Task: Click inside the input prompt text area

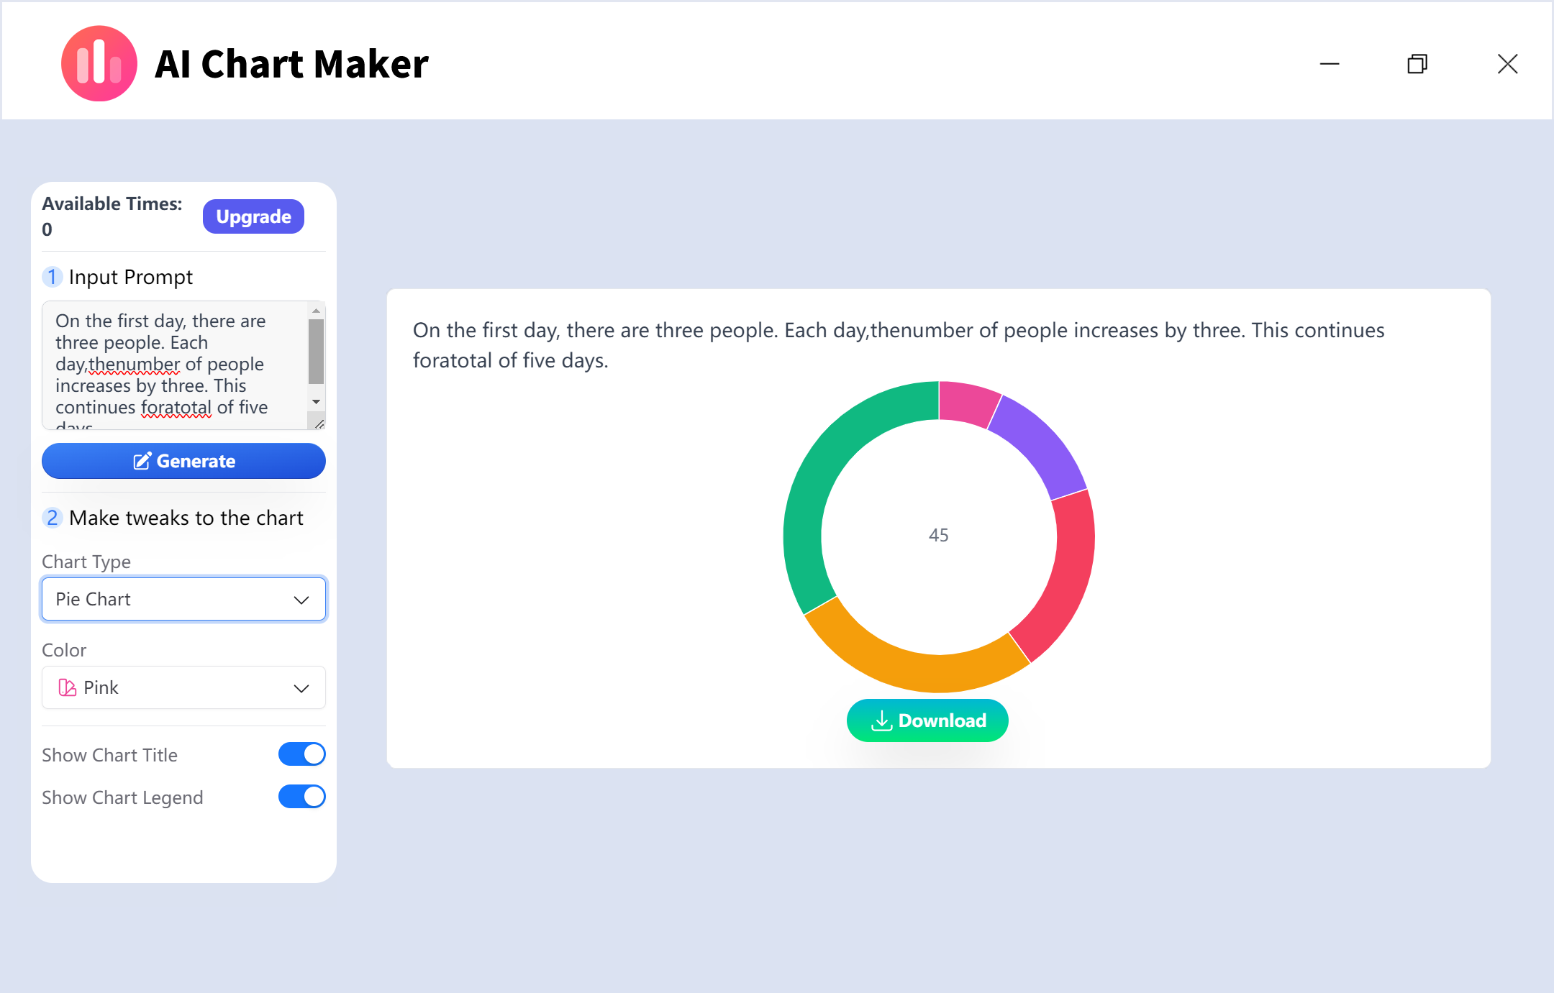Action: [x=173, y=363]
